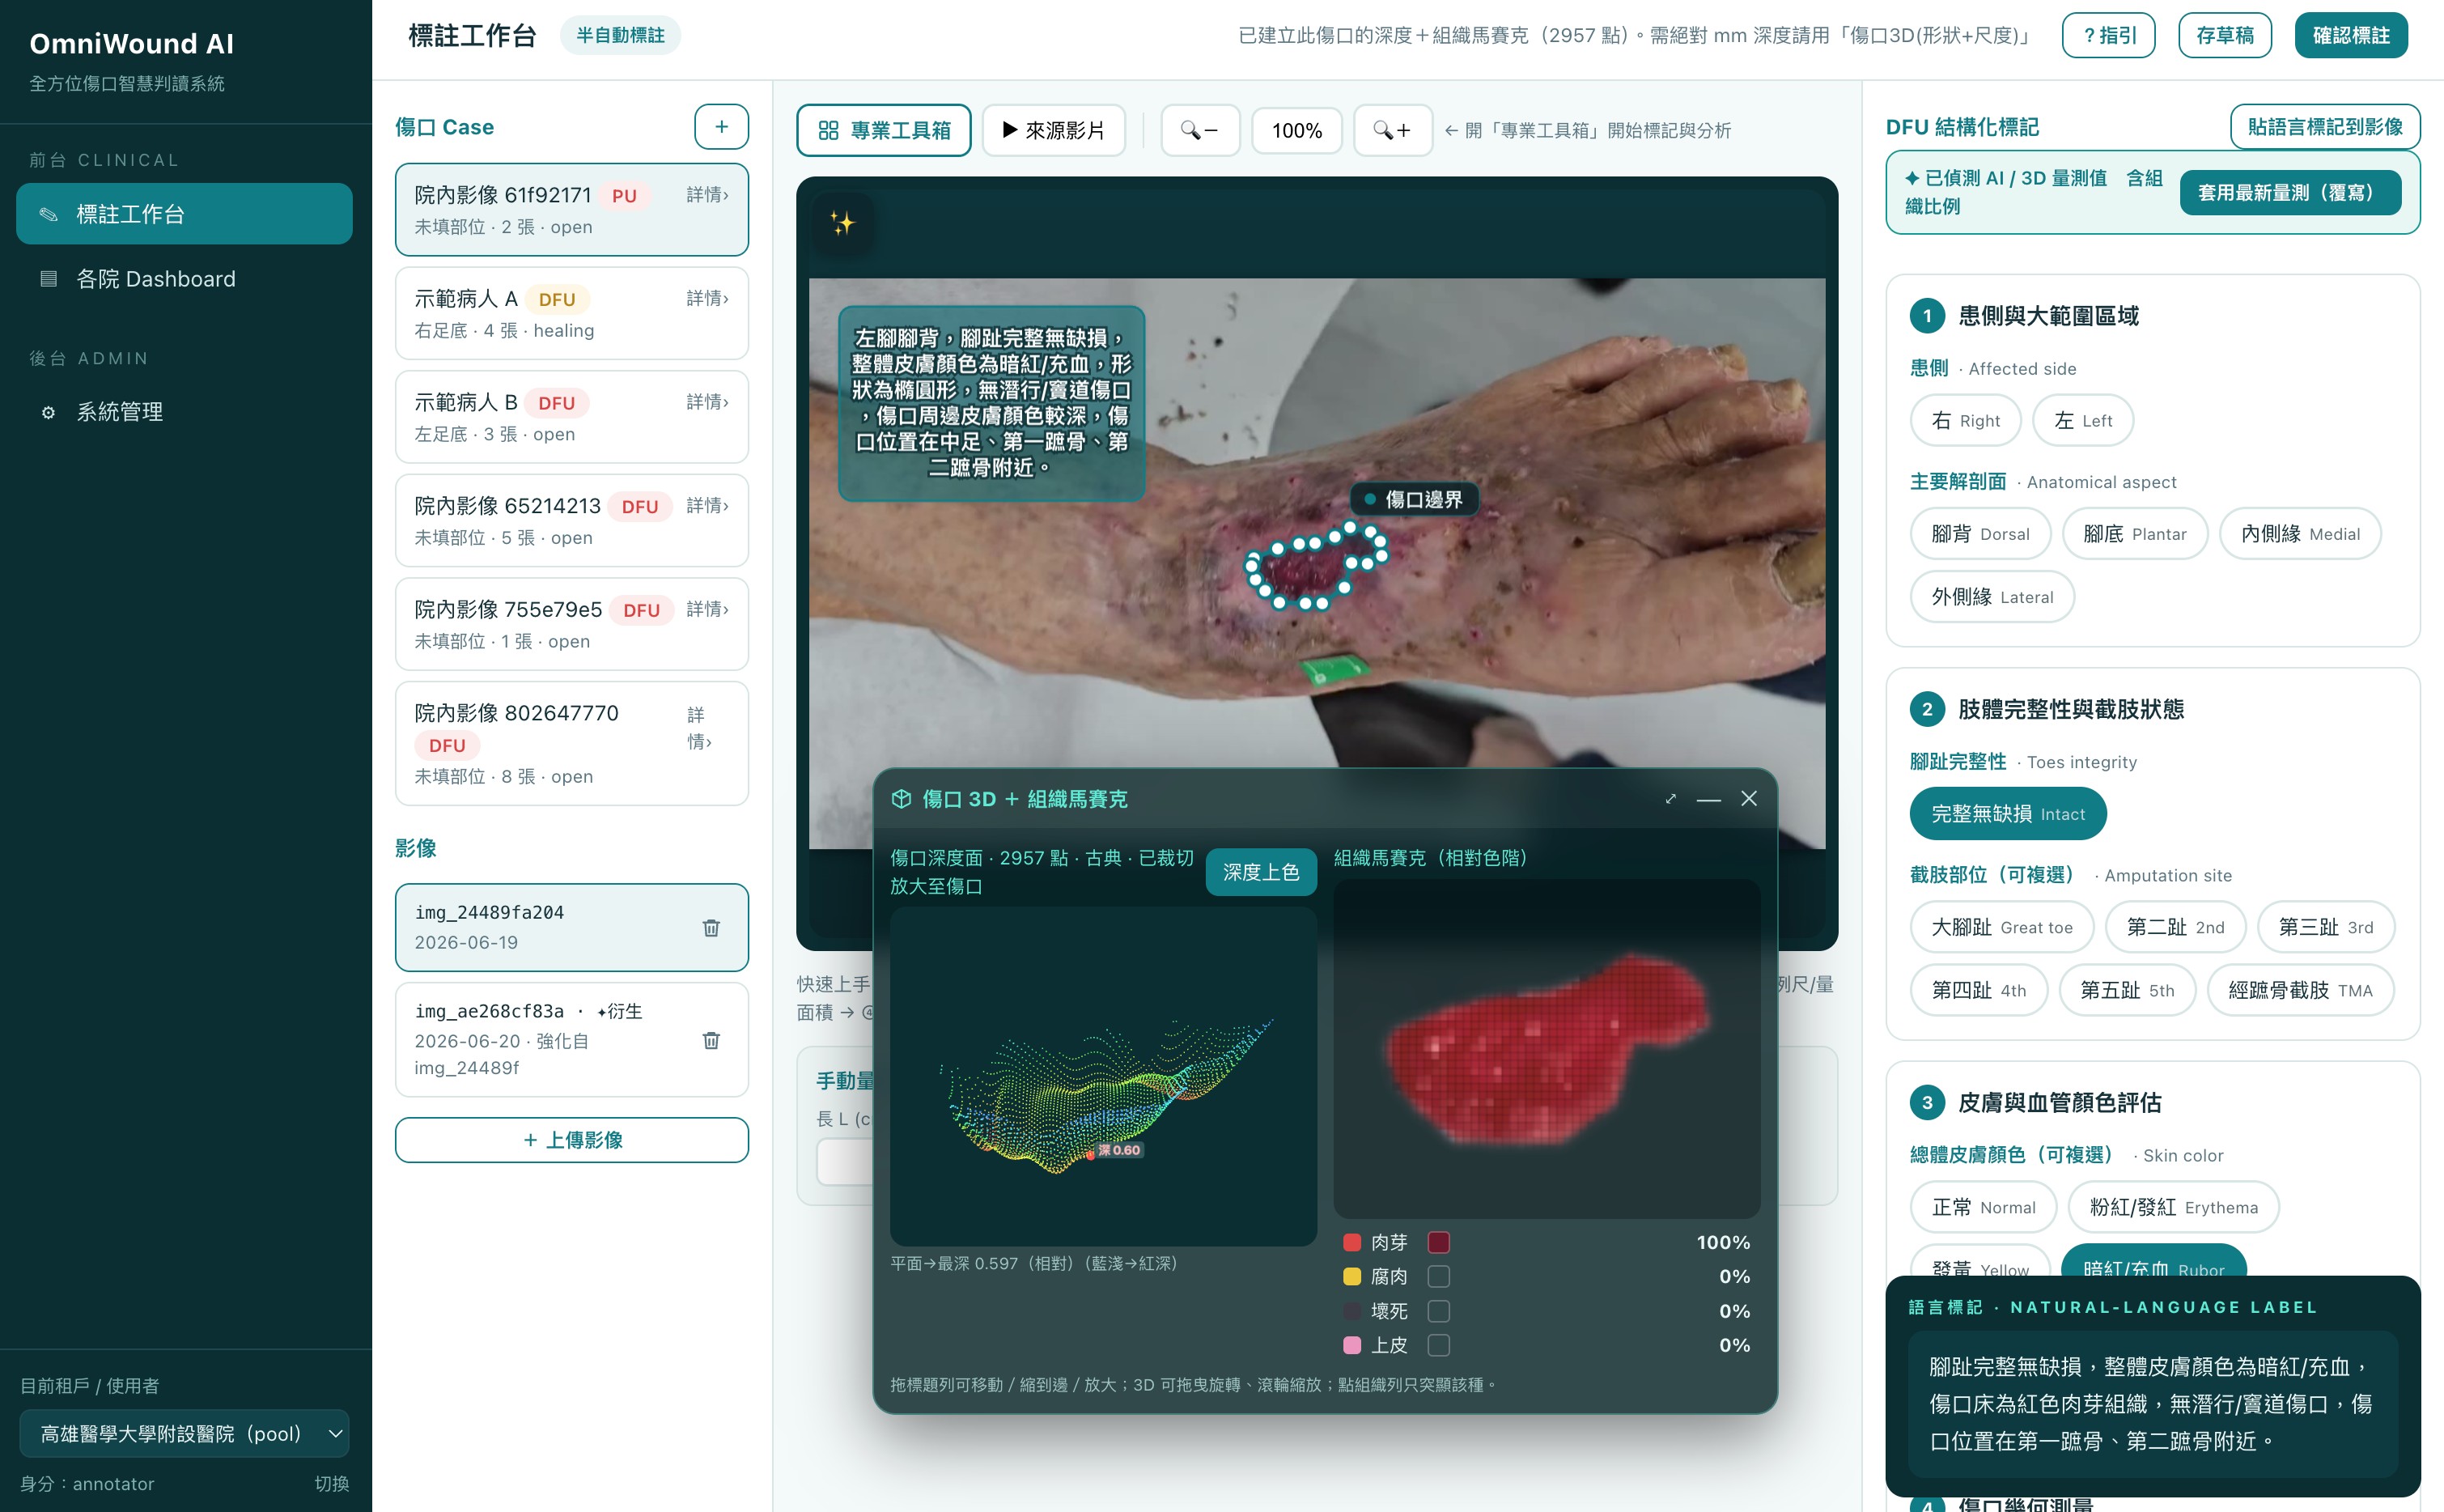
Task: Toggle the 肉芽 tissue checkbox
Action: point(1438,1242)
